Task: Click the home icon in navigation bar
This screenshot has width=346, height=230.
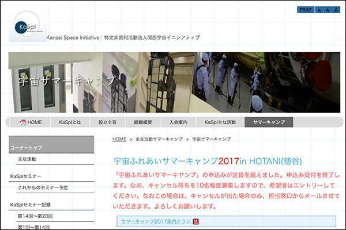Action: tap(22, 122)
